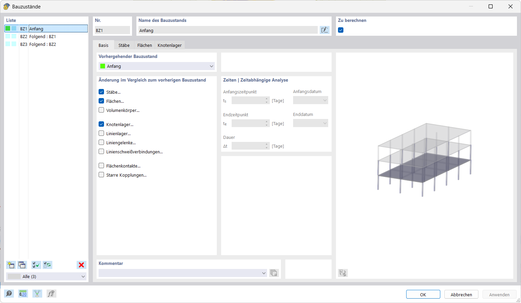Switch to the Stäbe tab
521x303 pixels.
[124, 45]
